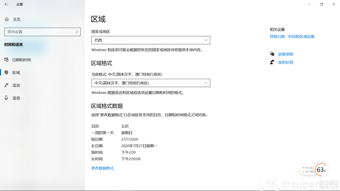Restore down the Settings window
Image resolution: width=340 pixels, height=191 pixels.
(x=321, y=4)
